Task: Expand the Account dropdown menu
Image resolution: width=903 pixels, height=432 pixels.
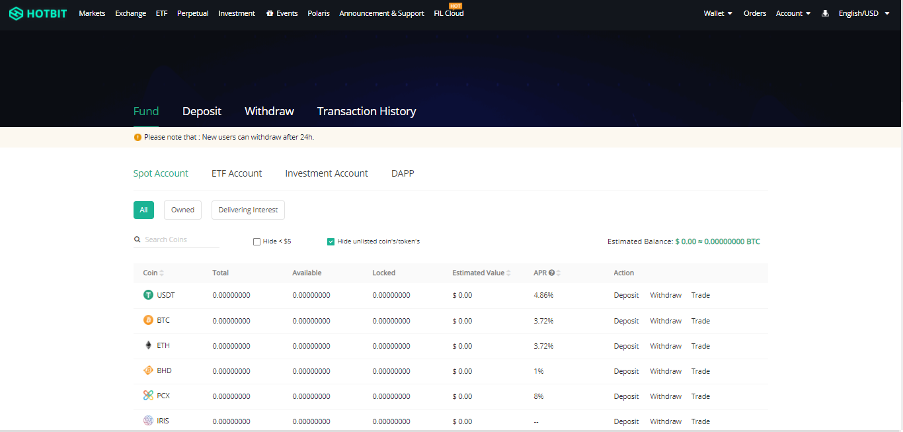Action: click(x=793, y=13)
